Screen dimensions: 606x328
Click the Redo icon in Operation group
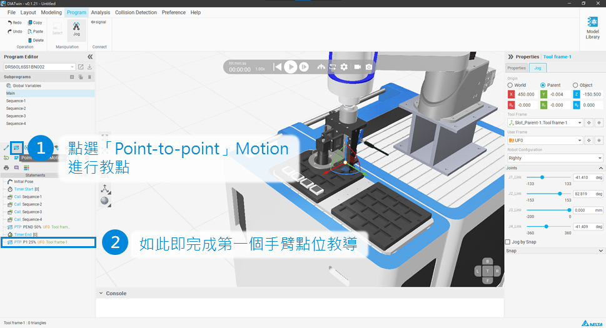tap(9, 22)
